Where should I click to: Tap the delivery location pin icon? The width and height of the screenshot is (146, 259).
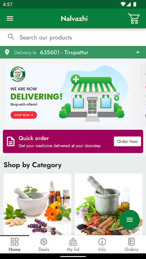(x=7, y=52)
